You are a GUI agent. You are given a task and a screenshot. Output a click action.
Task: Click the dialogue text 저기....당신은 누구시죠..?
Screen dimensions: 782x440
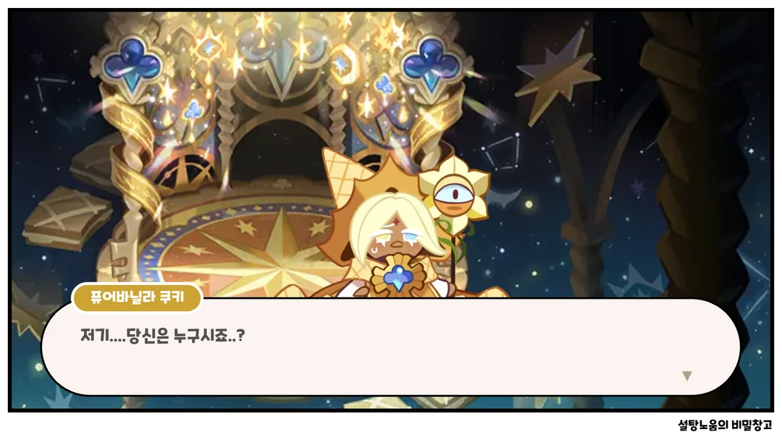163,335
